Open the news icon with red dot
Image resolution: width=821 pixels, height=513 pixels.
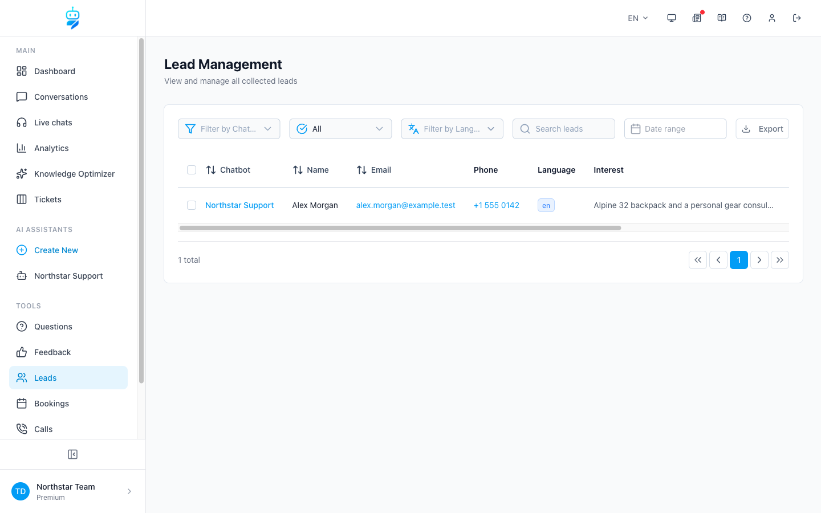697,18
